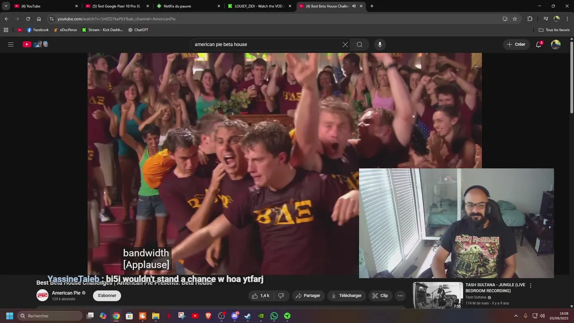574x323 pixels.
Task: Click taskbar Rechercher search box
Action: (50, 316)
